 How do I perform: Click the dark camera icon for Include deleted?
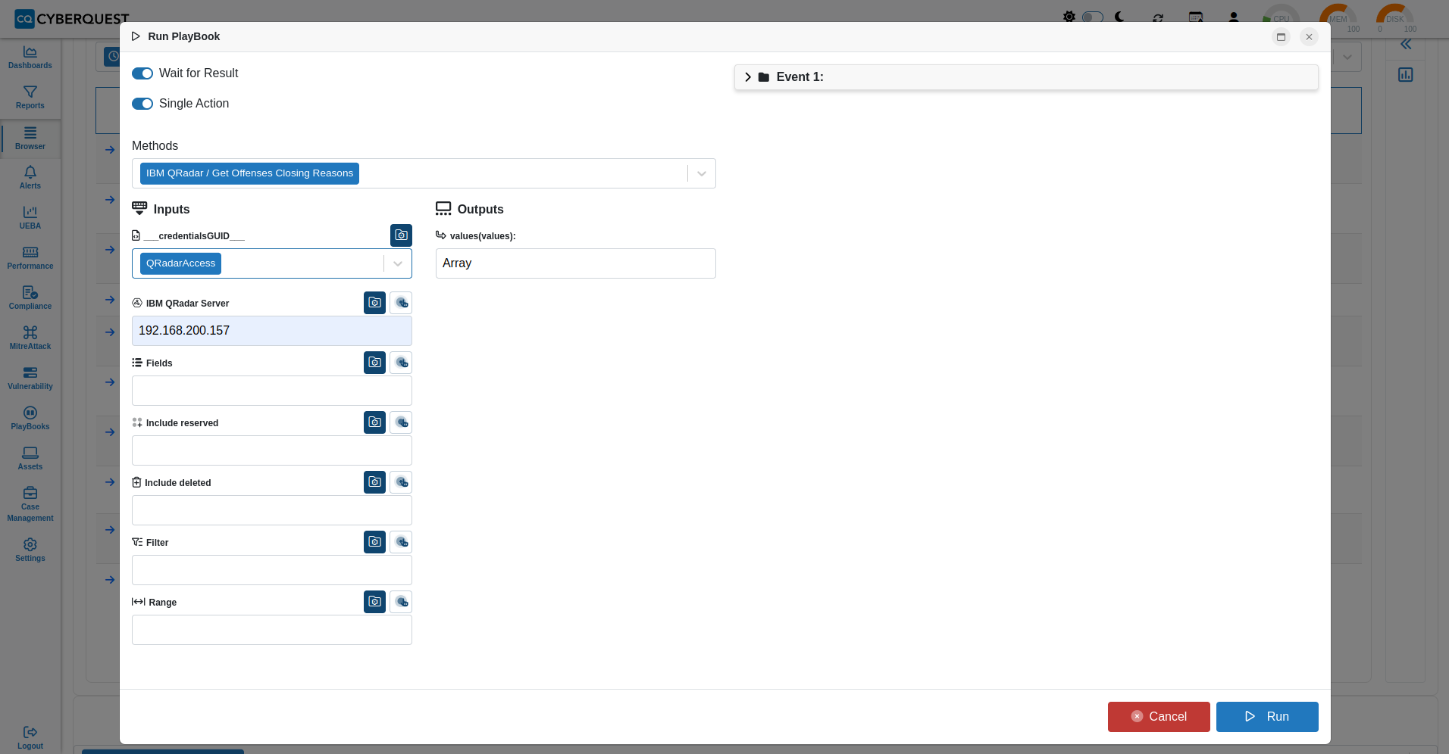click(x=374, y=482)
